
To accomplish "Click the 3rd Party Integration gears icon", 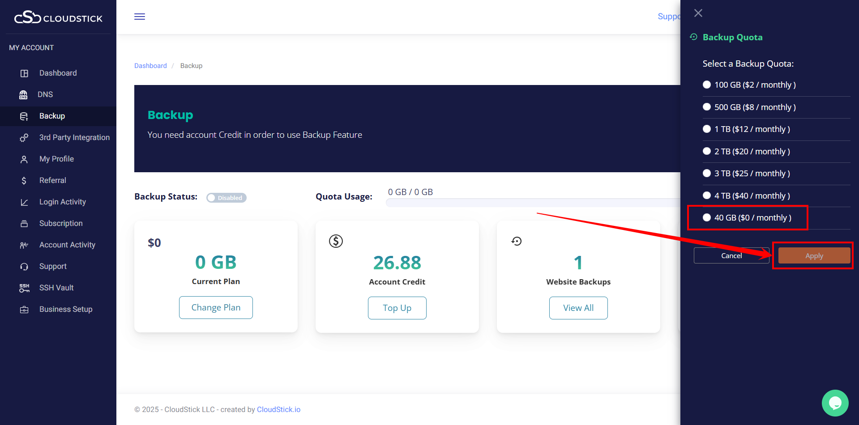I will pyautogui.click(x=24, y=138).
